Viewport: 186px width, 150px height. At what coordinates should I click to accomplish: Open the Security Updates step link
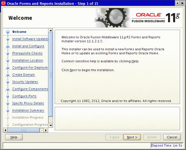[25, 82]
